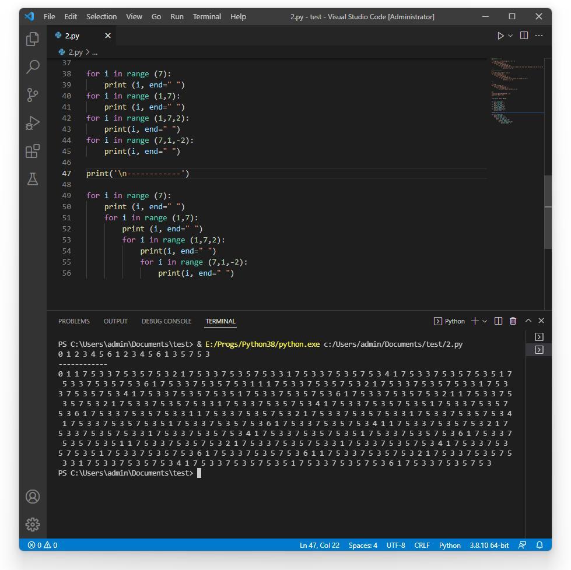Viewport: 571px width, 570px height.
Task: Open the Search view icon
Action: (33, 67)
